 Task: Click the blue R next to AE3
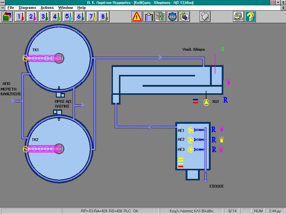tap(214, 150)
